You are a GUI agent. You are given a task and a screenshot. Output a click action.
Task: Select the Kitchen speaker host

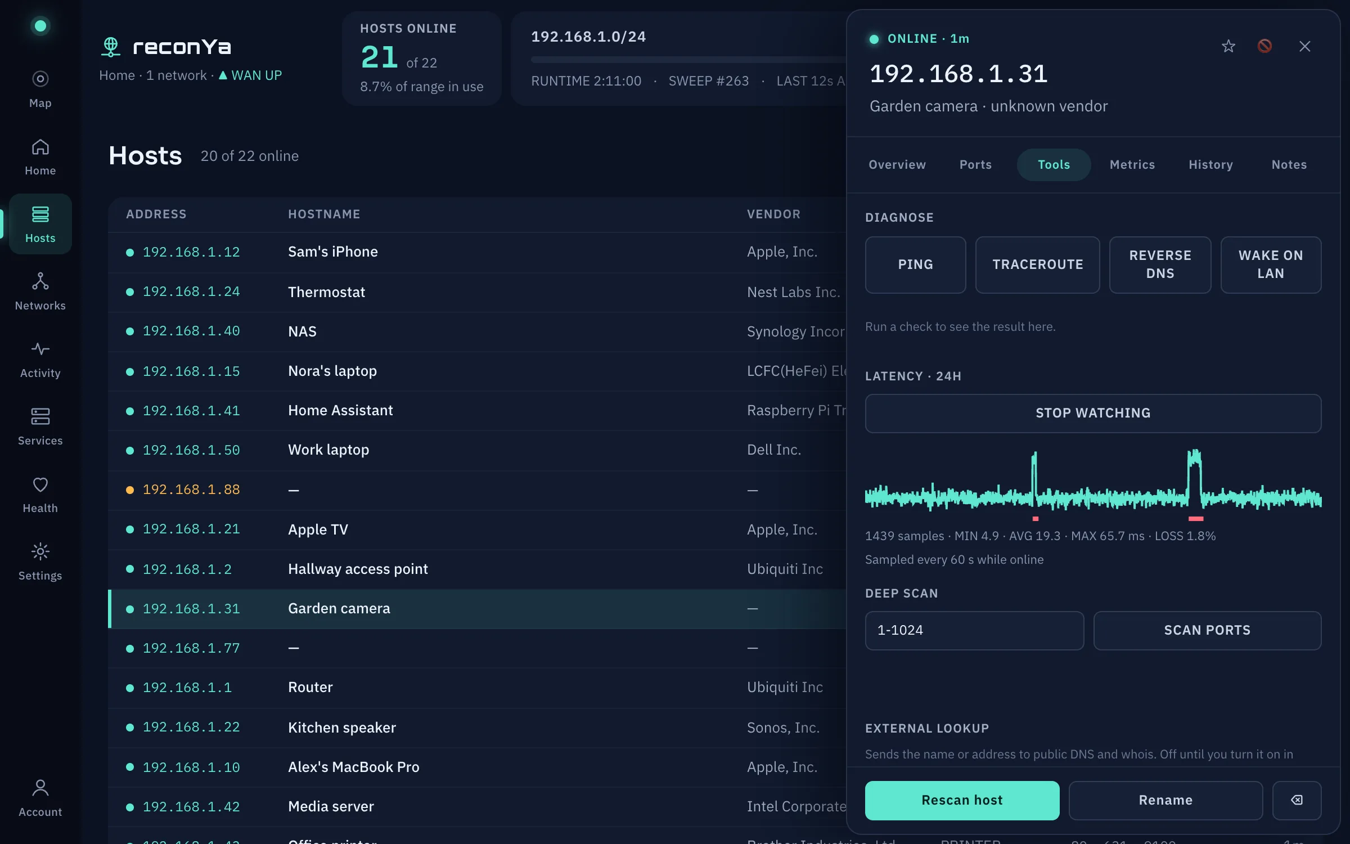coord(477,728)
